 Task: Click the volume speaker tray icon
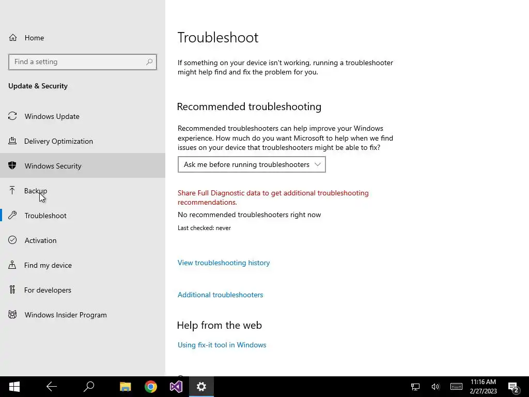435,387
